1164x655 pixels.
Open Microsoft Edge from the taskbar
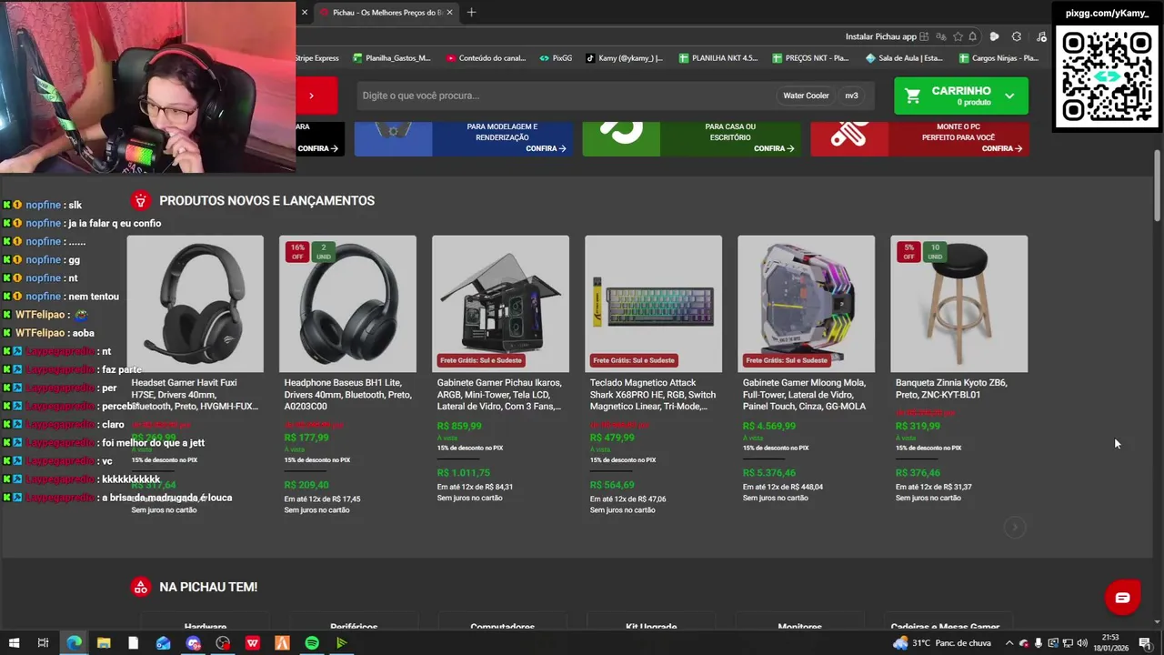pos(74,643)
